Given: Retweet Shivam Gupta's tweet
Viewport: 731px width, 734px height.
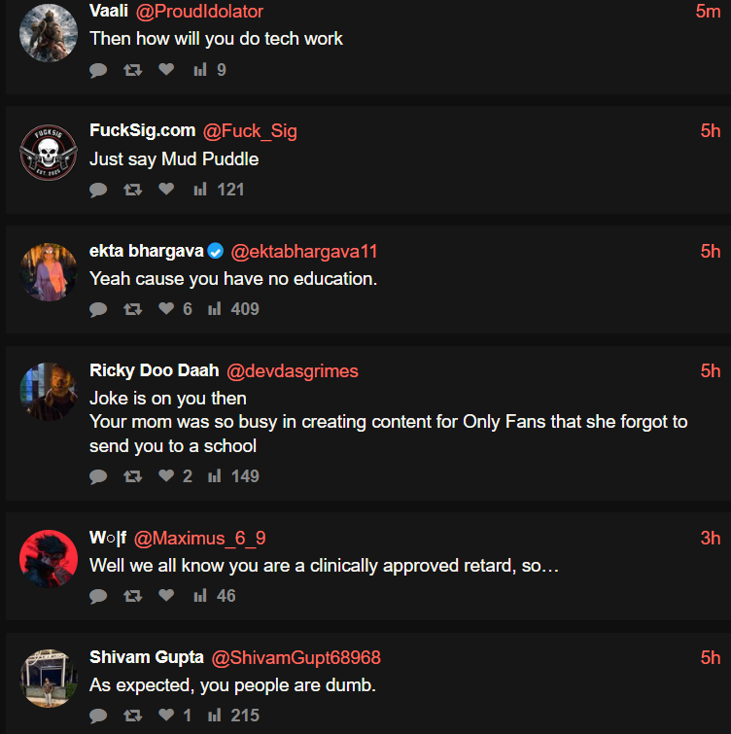Looking at the screenshot, I should click(132, 716).
